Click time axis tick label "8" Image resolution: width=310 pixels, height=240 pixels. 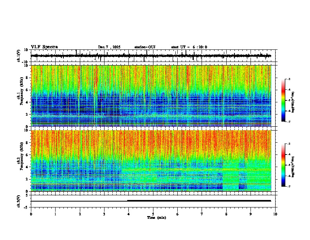point(226,214)
